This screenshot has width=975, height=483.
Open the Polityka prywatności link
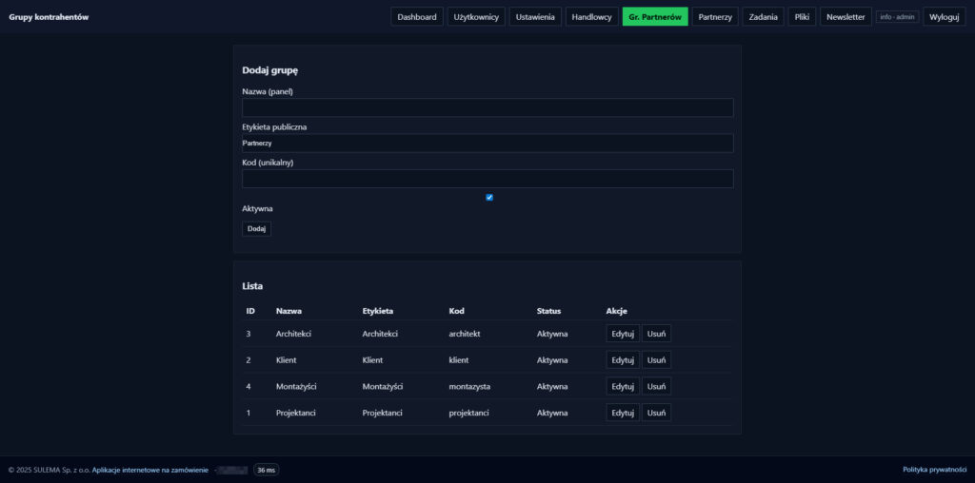point(934,470)
